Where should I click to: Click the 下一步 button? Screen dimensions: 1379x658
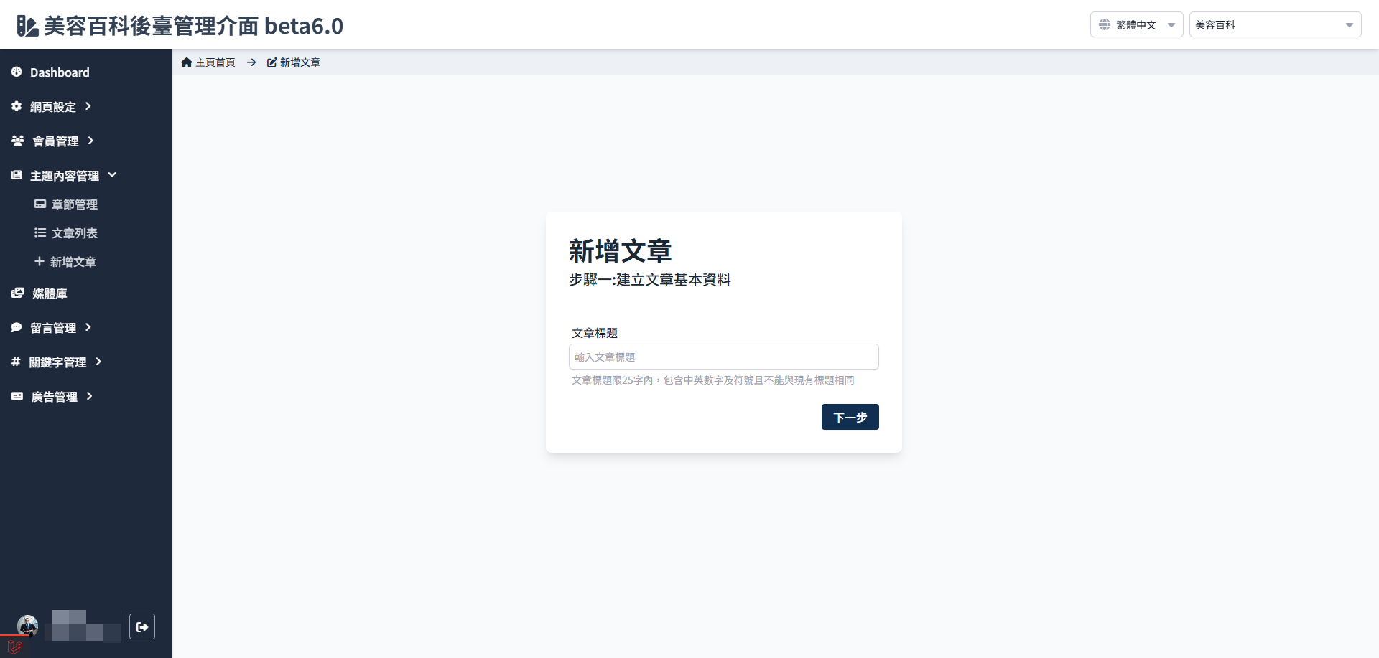(850, 417)
